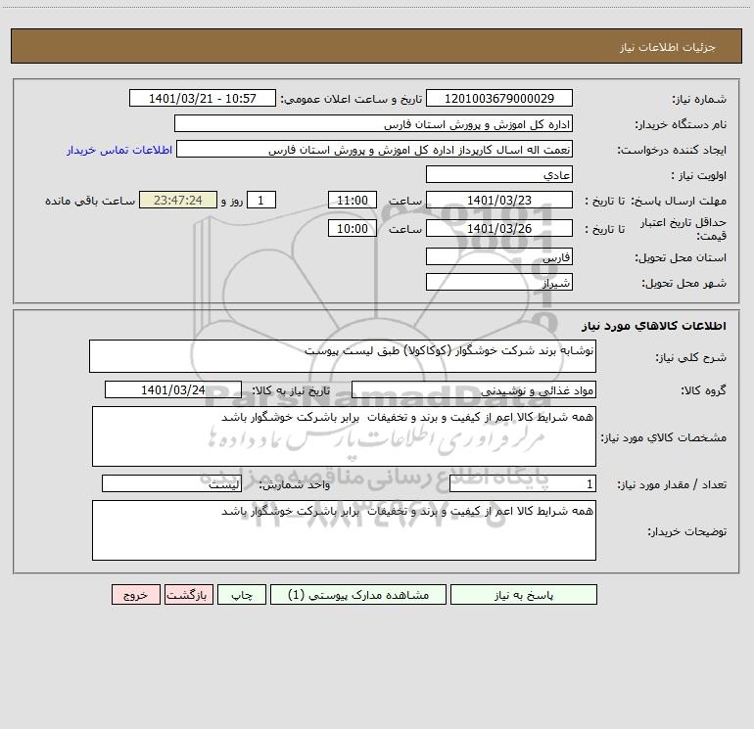
Task: Click the ایجاد کننده درخواست label
Action: (672, 151)
